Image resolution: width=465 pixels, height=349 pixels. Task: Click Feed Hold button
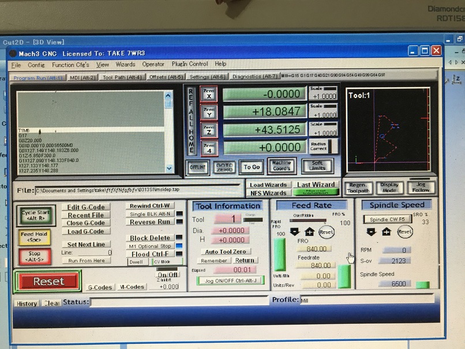click(x=34, y=237)
